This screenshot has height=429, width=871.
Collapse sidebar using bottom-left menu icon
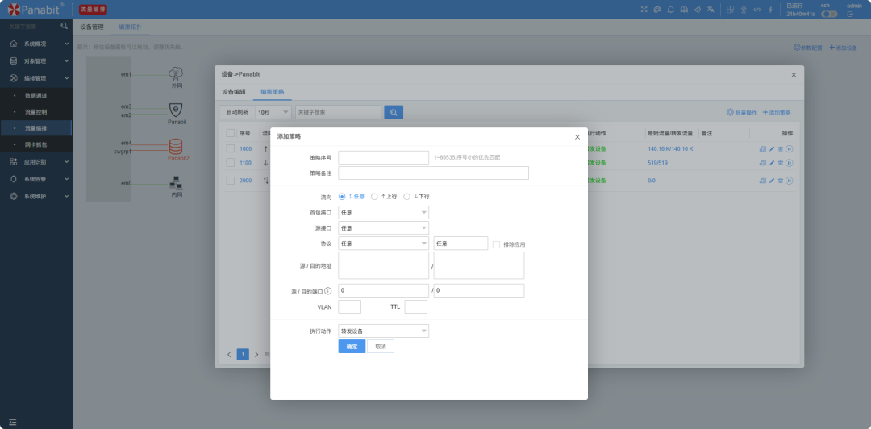tap(13, 423)
